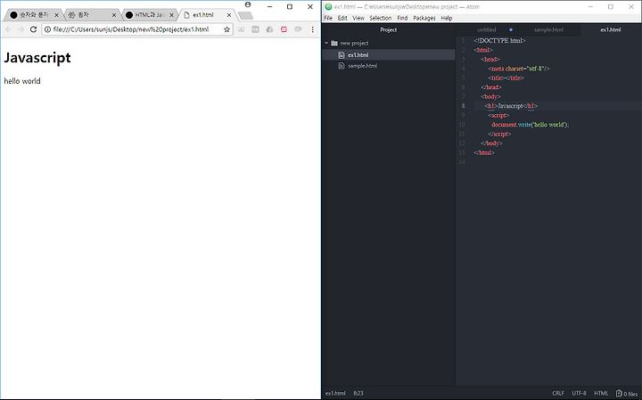Click the ex1.html file icon in tree
The height and width of the screenshot is (400, 642).
342,55
